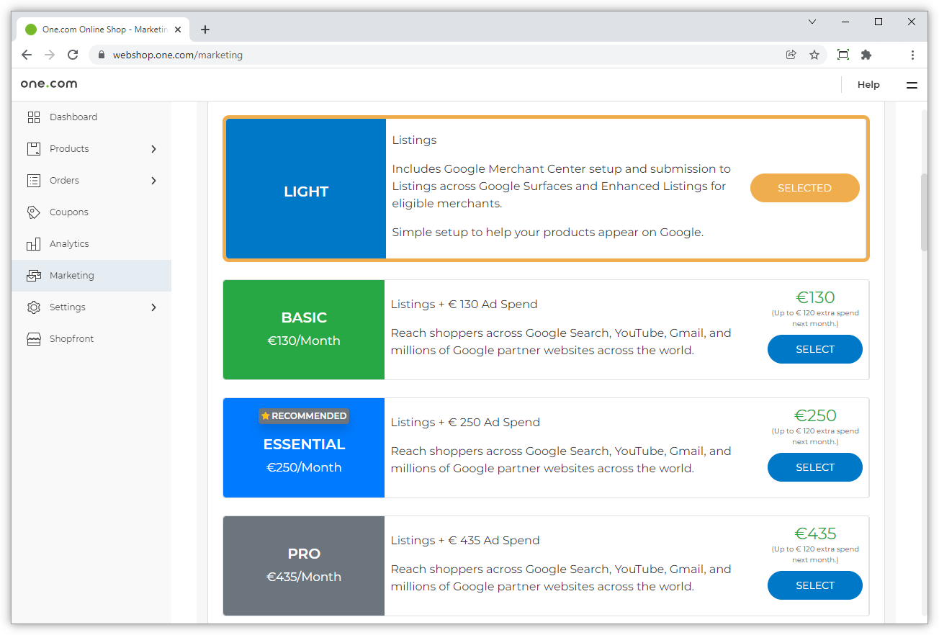The height and width of the screenshot is (635, 939).
Task: Click the Settings gear icon in sidebar
Action: pos(34,307)
